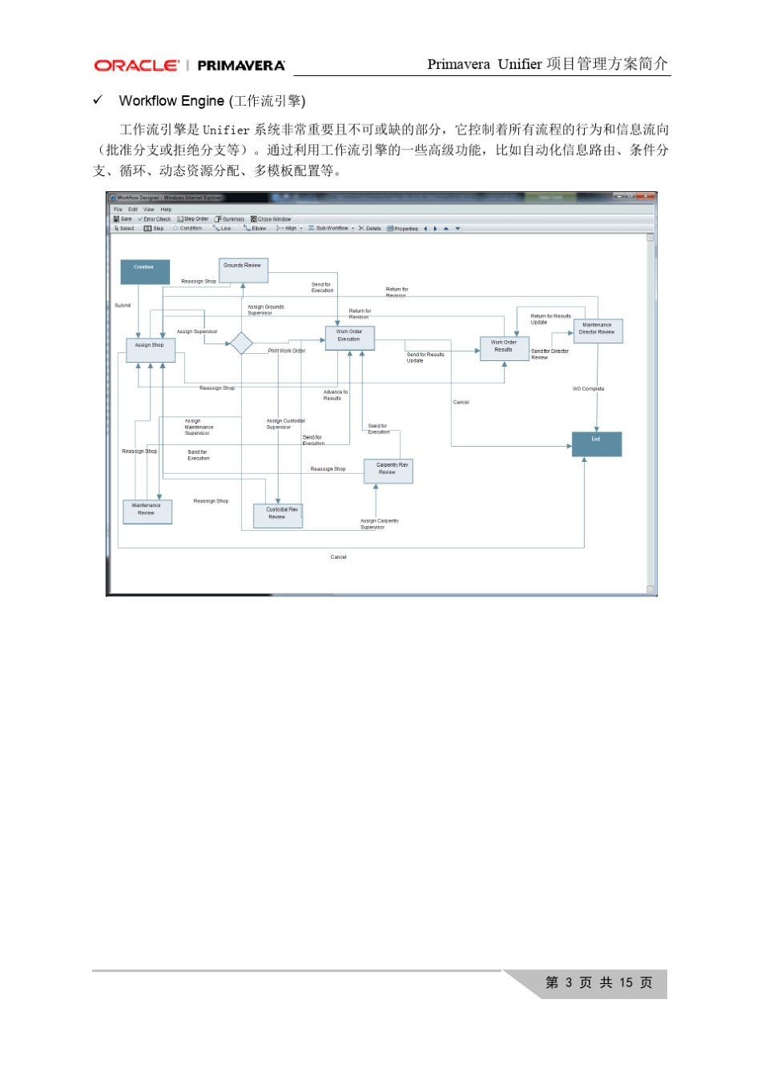Viewport: 761px width, 1076px height.
Task: Select the Creation step node
Action: pyautogui.click(x=145, y=271)
